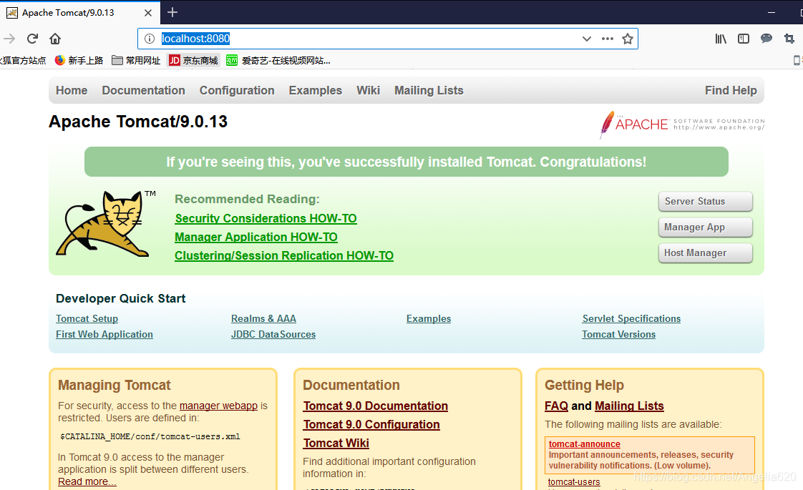Open Configuration in navigation bar

pos(237,91)
